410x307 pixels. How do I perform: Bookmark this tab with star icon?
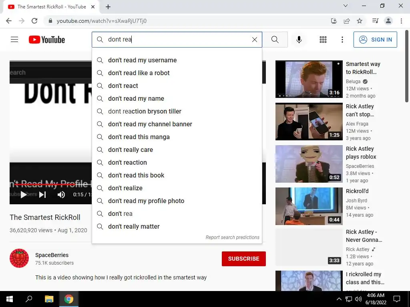pos(360,21)
